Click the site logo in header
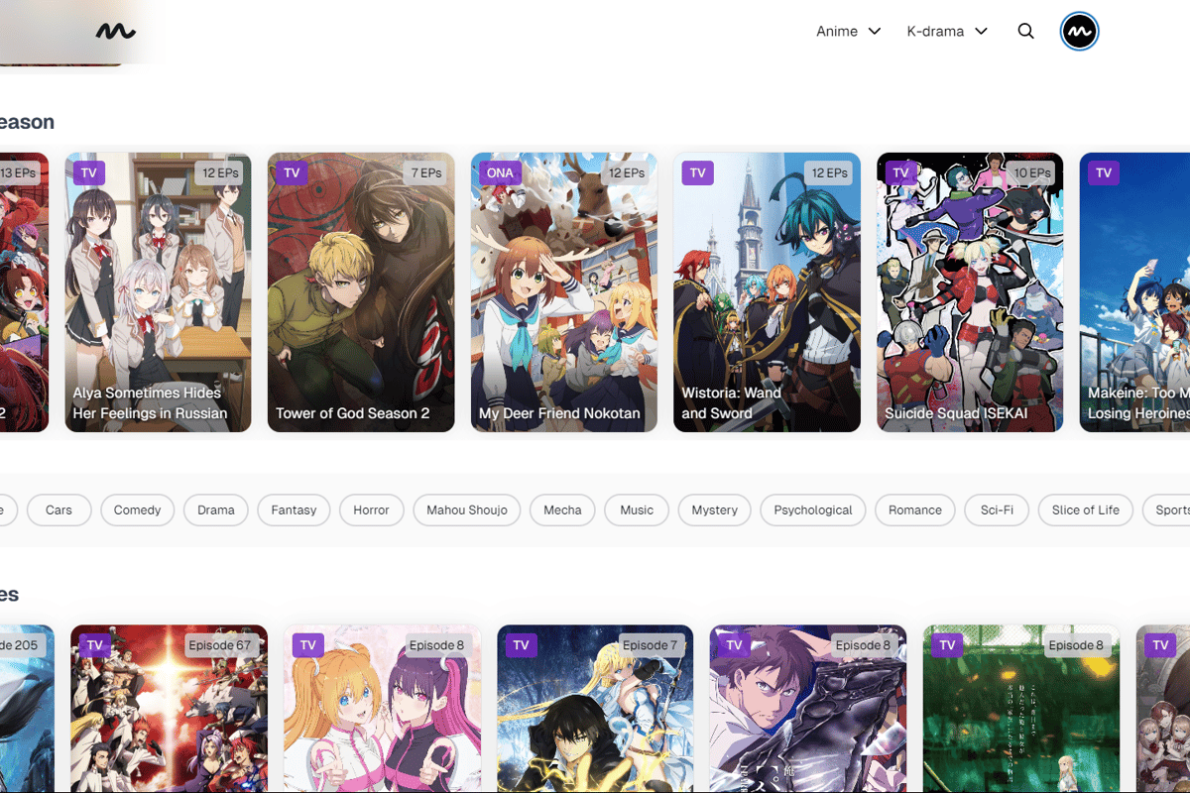This screenshot has height=793, width=1190. pyautogui.click(x=115, y=32)
